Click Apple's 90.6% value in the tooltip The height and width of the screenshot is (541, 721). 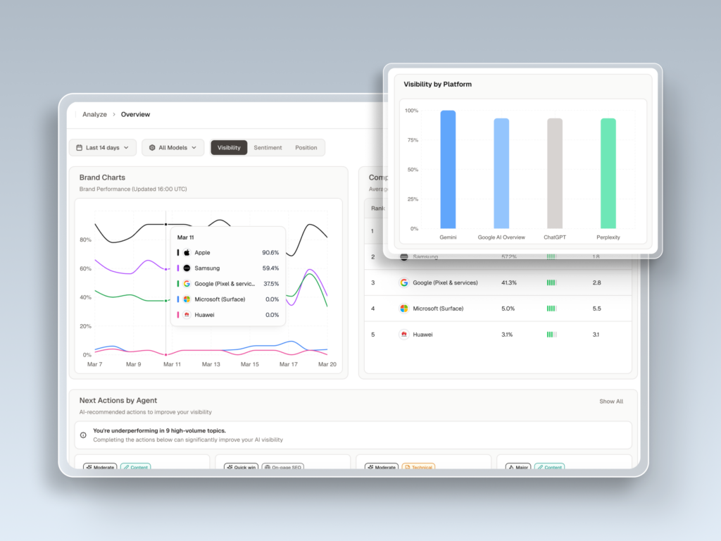click(270, 253)
